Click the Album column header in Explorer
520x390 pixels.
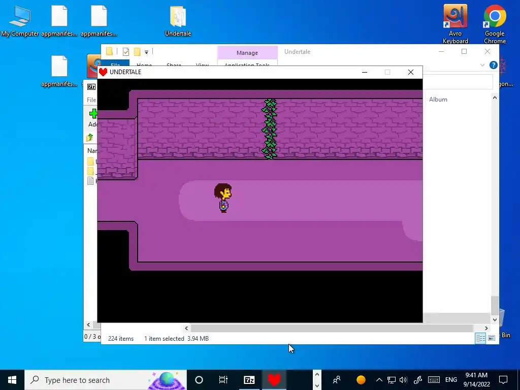[438, 100]
